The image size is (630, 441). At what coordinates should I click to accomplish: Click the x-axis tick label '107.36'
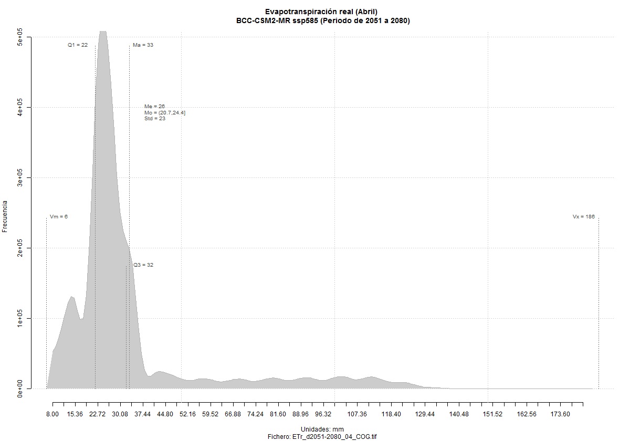point(357,415)
